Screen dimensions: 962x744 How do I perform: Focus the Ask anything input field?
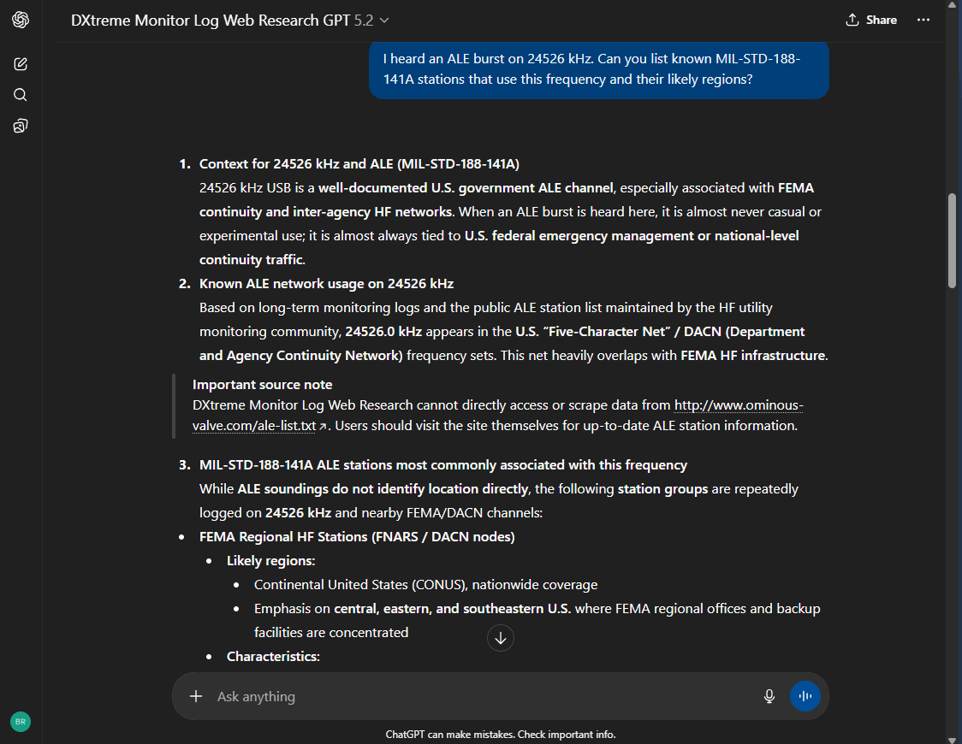click(x=479, y=696)
